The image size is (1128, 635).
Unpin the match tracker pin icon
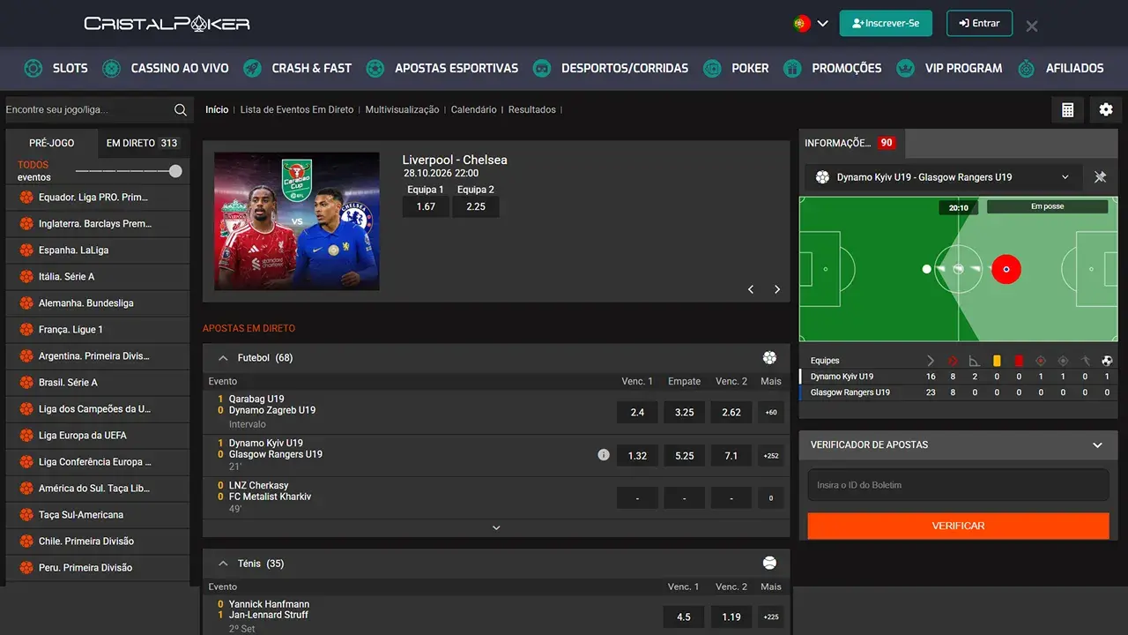tap(1100, 177)
